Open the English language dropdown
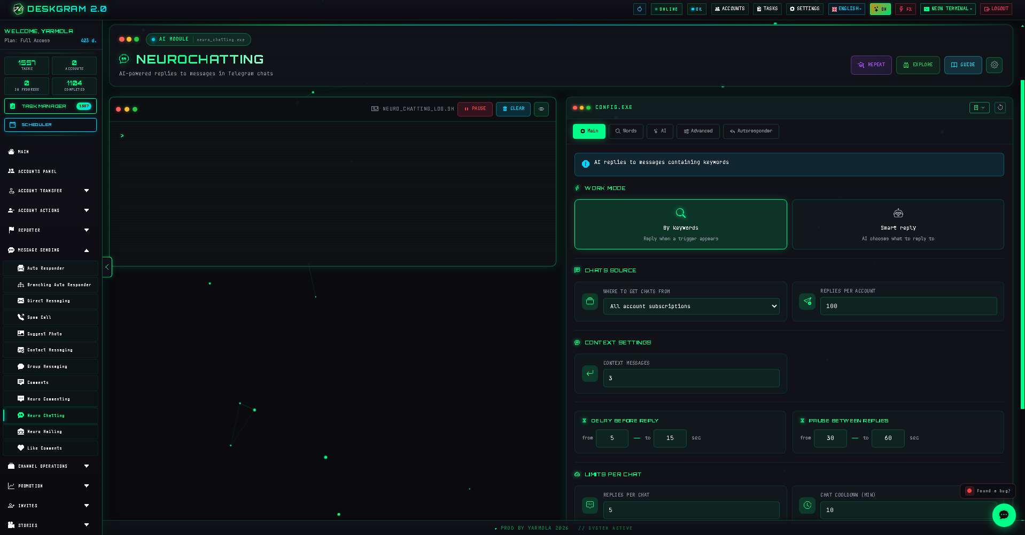This screenshot has width=1025, height=535. (847, 9)
